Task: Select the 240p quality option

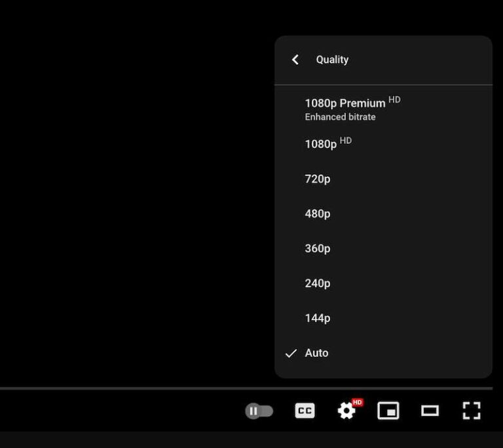Action: [x=383, y=283]
